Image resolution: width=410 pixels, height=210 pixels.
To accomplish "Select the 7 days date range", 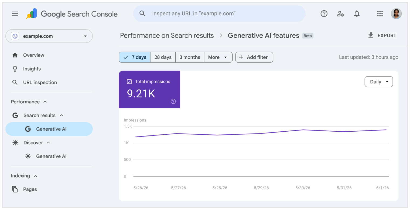I will tap(135, 57).
